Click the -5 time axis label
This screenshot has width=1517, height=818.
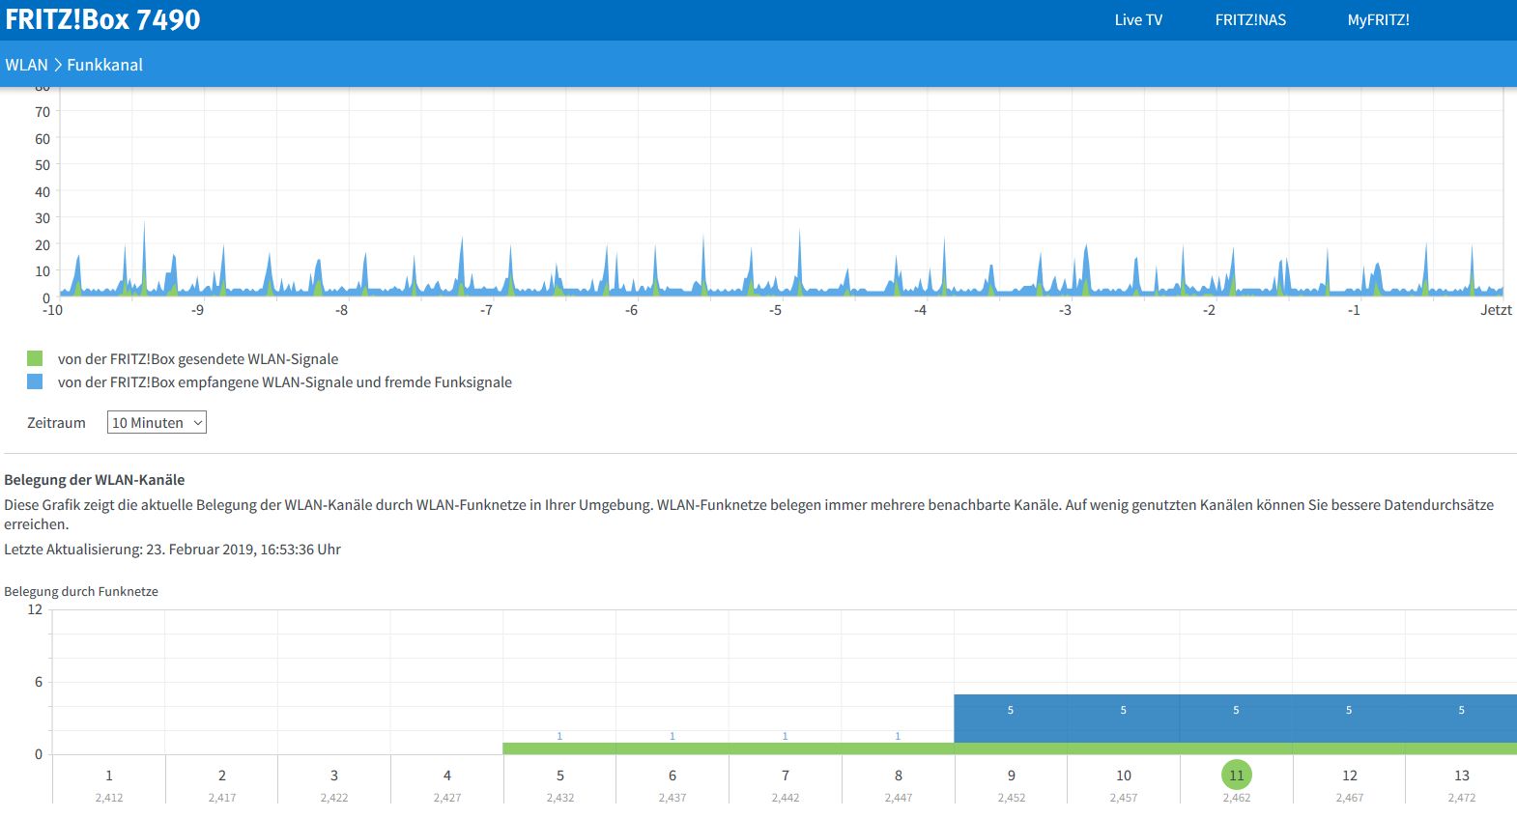pos(775,310)
